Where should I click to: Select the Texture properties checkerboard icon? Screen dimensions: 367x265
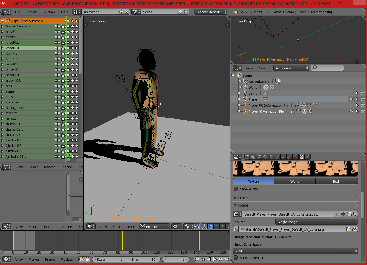(x=301, y=156)
